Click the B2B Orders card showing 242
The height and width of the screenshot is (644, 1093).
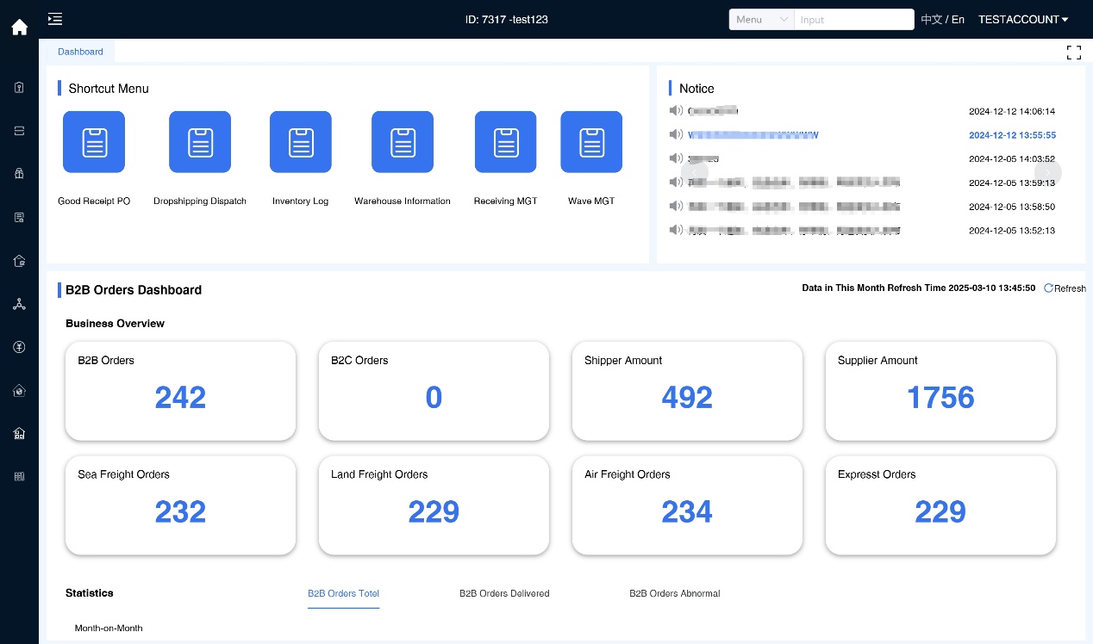[x=180, y=391]
